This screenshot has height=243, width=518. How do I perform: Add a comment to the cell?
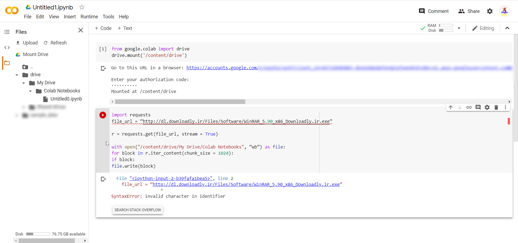click(x=478, y=107)
